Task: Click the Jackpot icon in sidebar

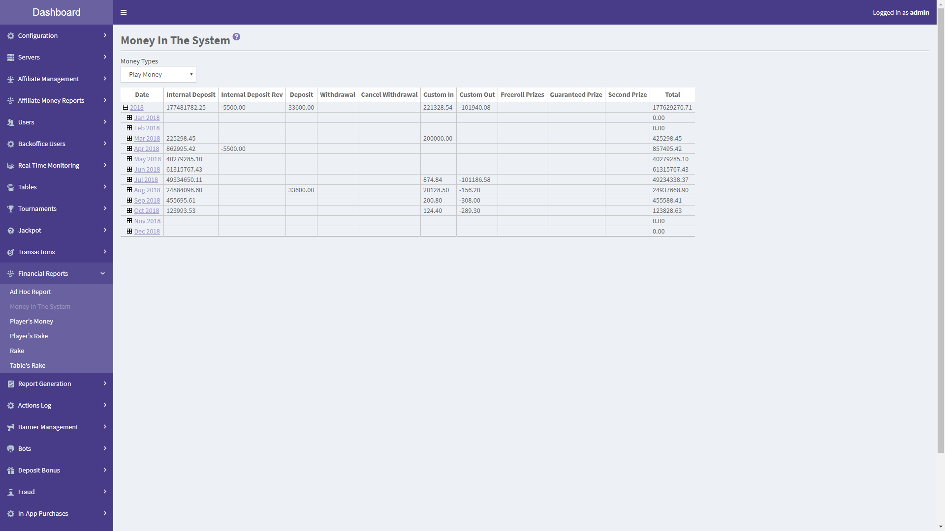Action: coord(11,230)
